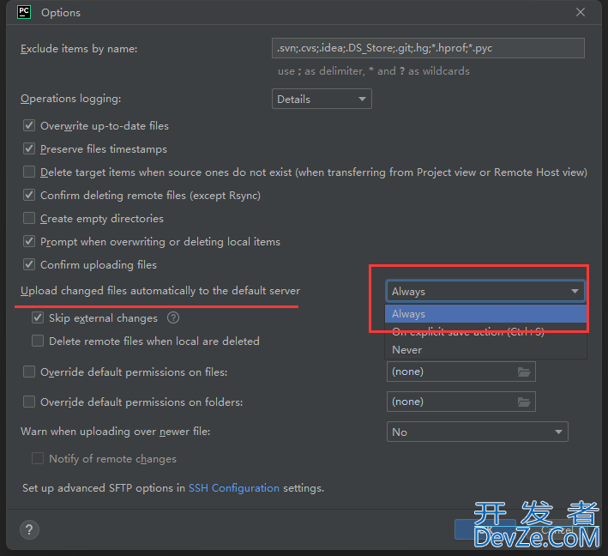Uncheck Preserve files timestamps
Screen dimensions: 608x556
point(29,148)
